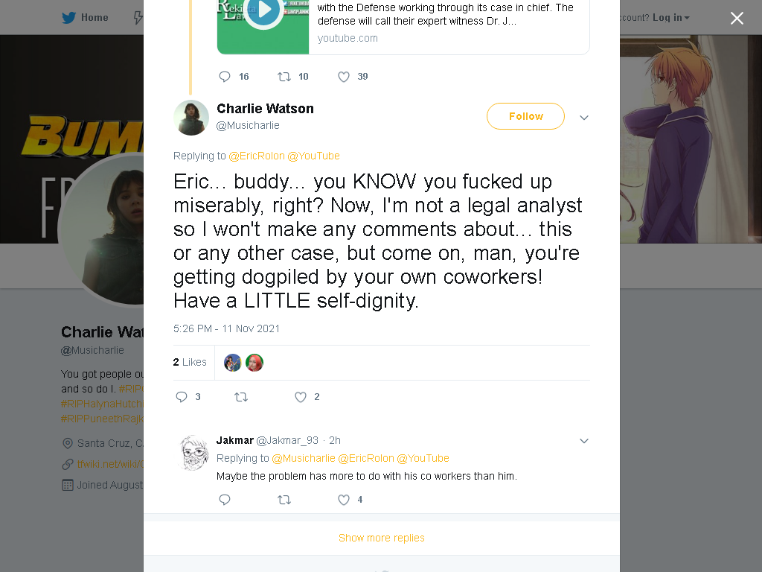Open the dropdown chevron beside the Follow button

coord(584,117)
